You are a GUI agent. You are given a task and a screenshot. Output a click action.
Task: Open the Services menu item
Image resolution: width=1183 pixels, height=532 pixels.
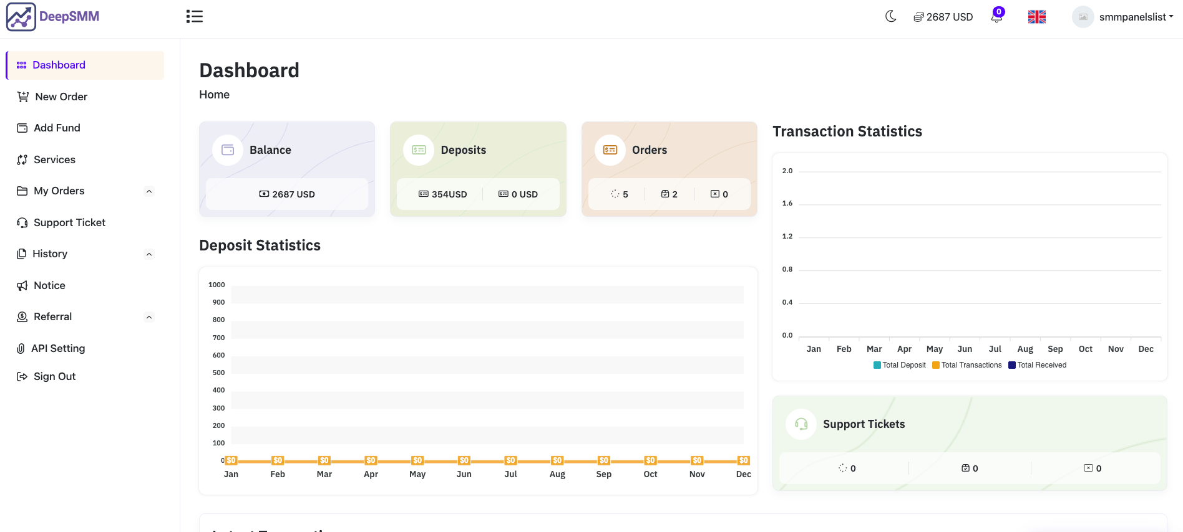click(54, 159)
